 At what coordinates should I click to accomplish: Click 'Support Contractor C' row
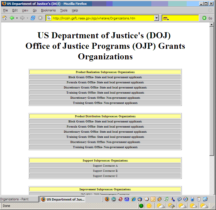[x=105, y=176]
